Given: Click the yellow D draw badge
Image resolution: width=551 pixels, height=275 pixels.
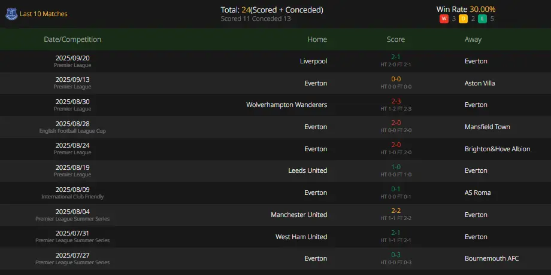Looking at the screenshot, I should pyautogui.click(x=463, y=19).
